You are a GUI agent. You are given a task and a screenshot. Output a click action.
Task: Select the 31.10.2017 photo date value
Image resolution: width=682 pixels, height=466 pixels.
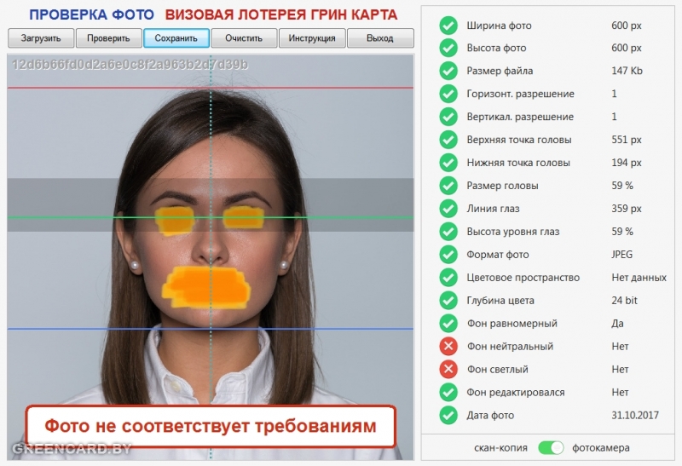tap(635, 415)
